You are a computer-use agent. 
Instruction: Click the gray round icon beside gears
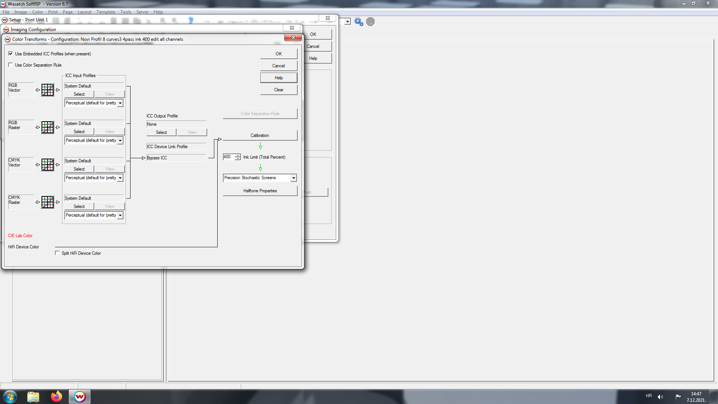point(370,22)
